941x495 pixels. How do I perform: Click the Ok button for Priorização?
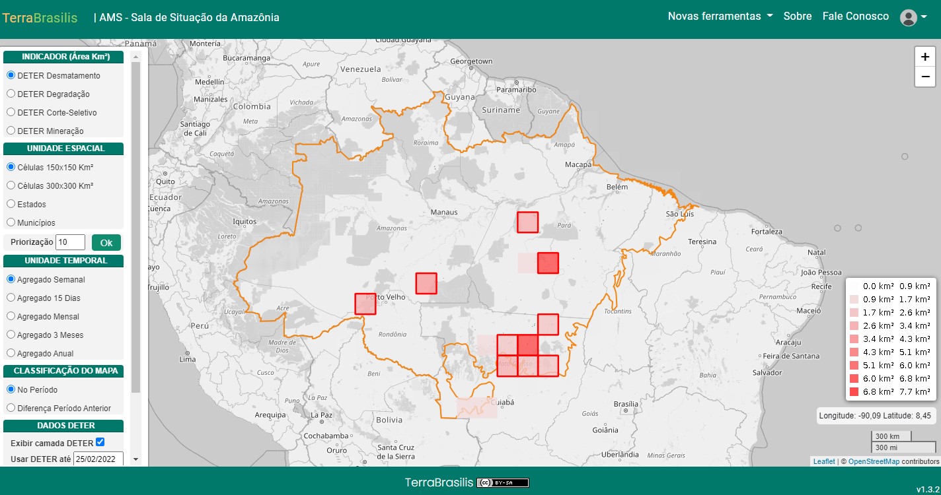pyautogui.click(x=106, y=242)
